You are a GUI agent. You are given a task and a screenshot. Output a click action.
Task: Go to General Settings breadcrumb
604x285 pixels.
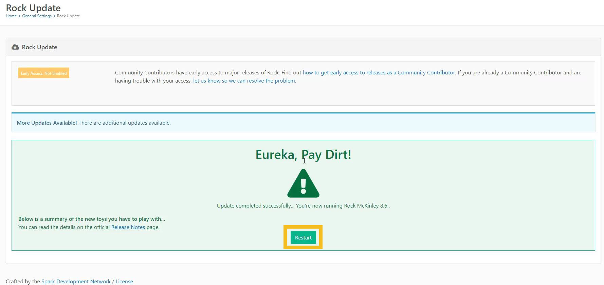(x=37, y=16)
